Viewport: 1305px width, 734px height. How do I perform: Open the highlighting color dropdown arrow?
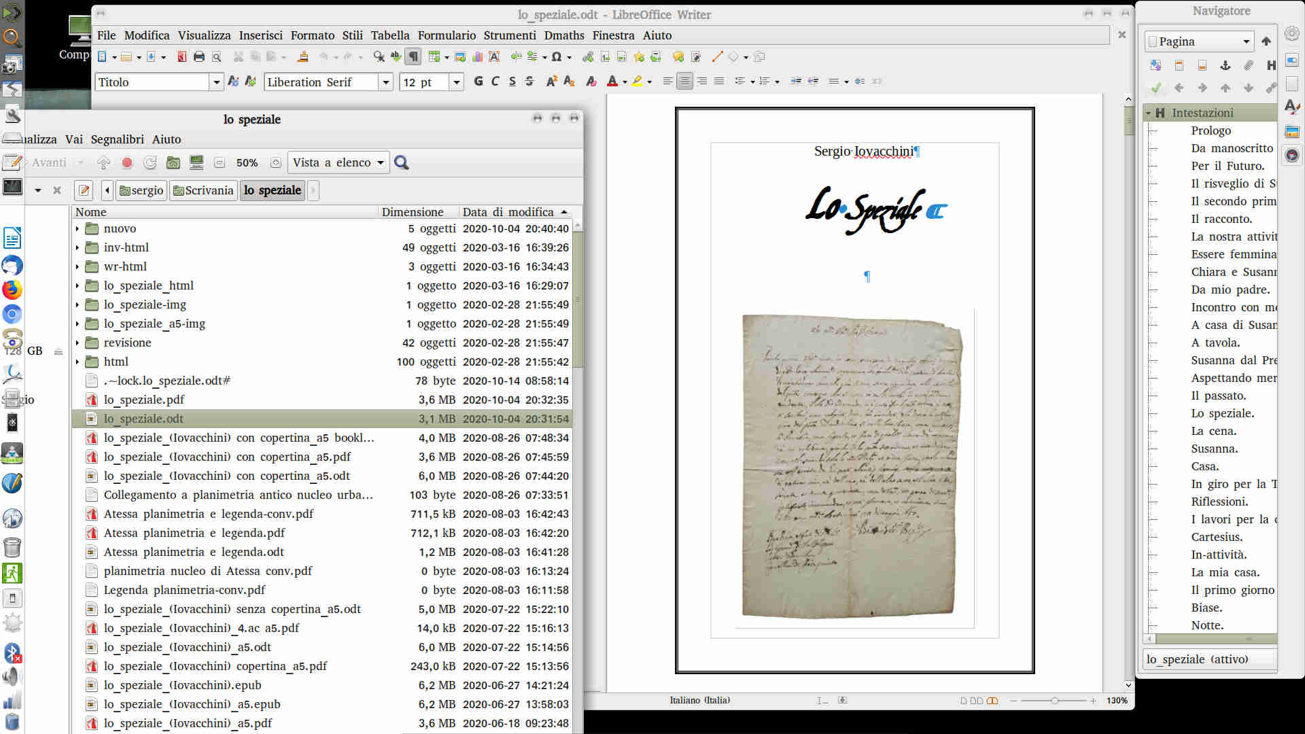650,82
